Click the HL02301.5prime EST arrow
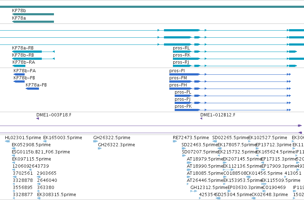This screenshot has height=200, width=304. (7, 141)
